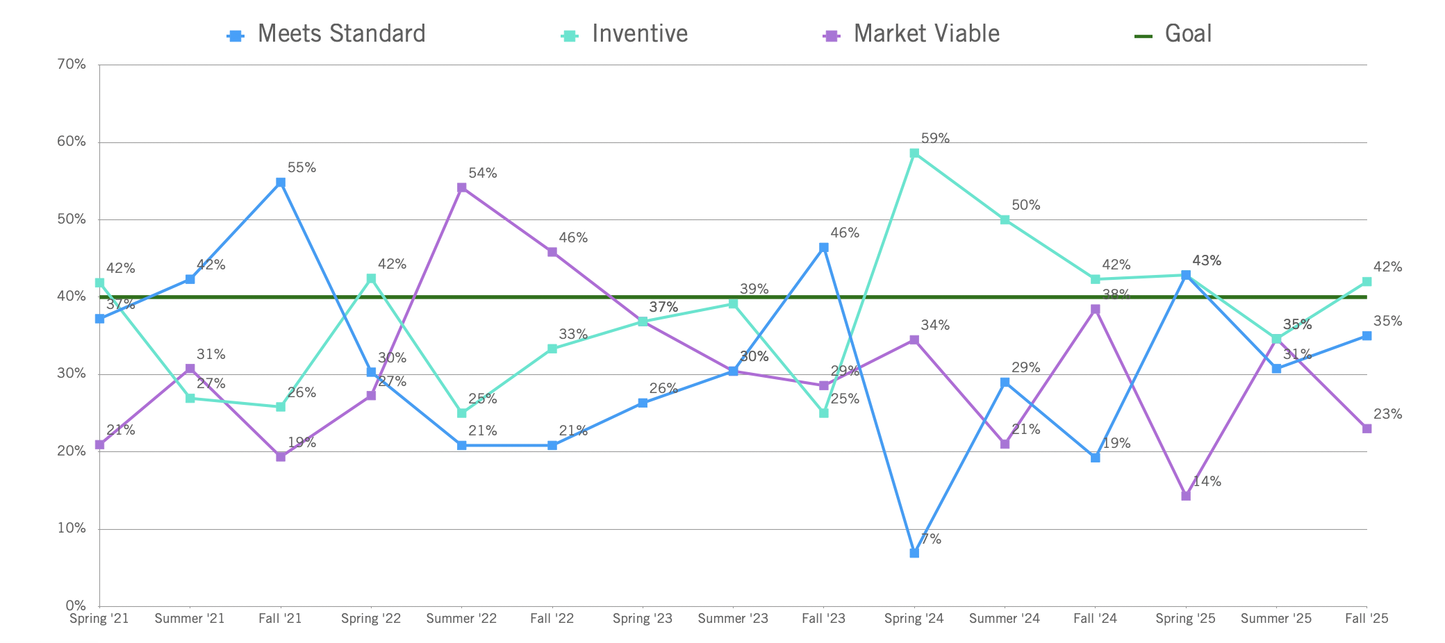Click the Spring '23 x-axis label
The width and height of the screenshot is (1445, 643).
point(643,619)
